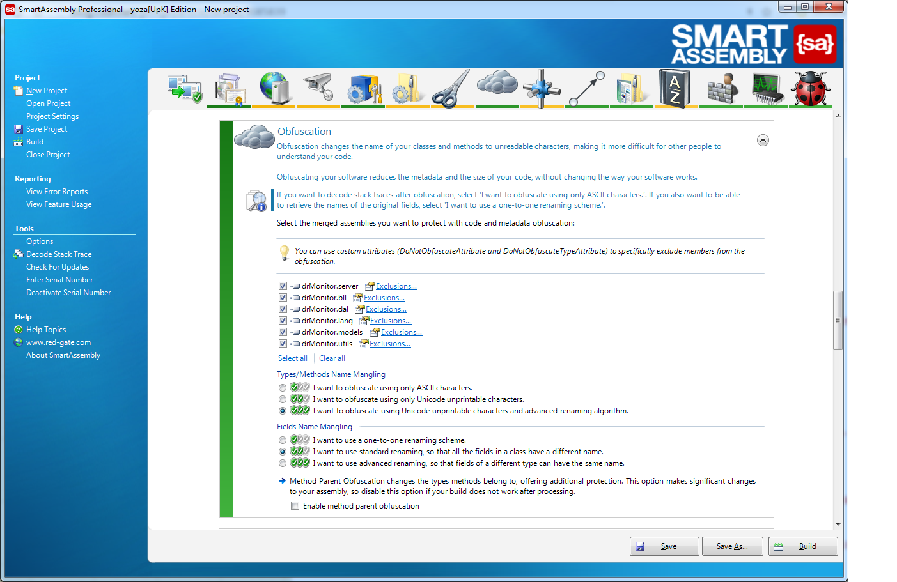
Task: Choose Deactivate Serial Number
Action: tap(68, 293)
